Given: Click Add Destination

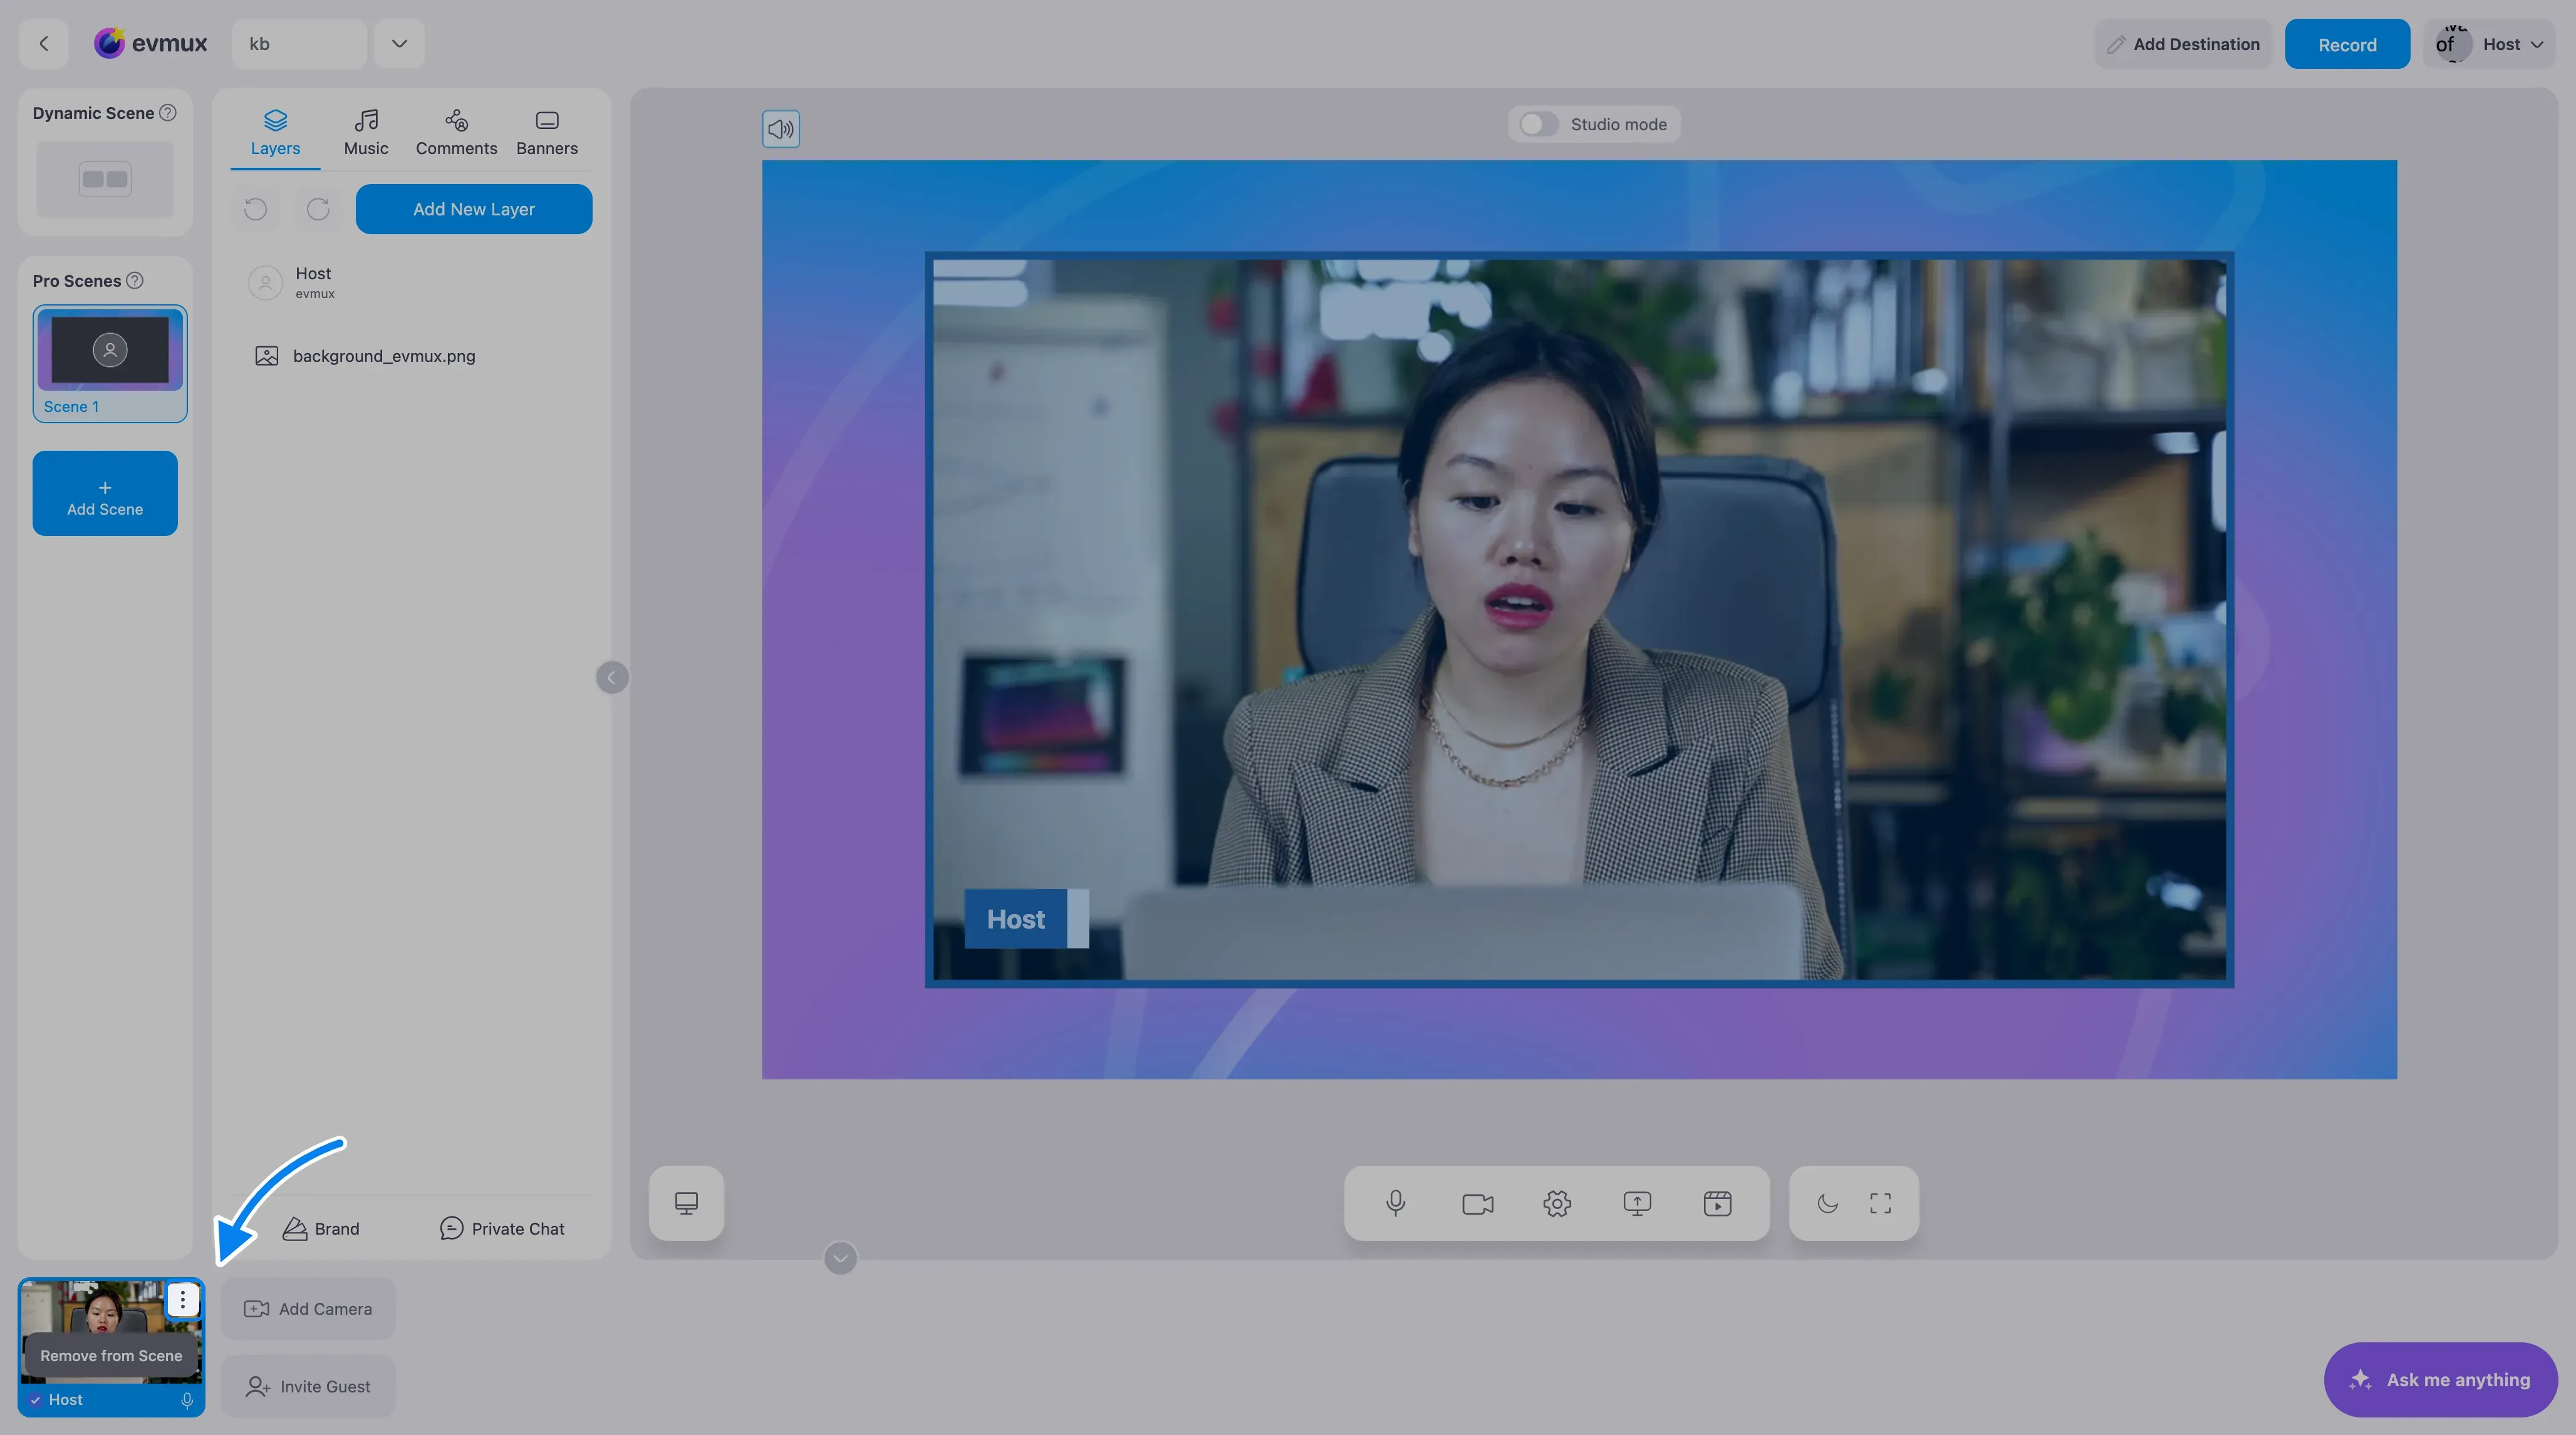Looking at the screenshot, I should (2183, 44).
